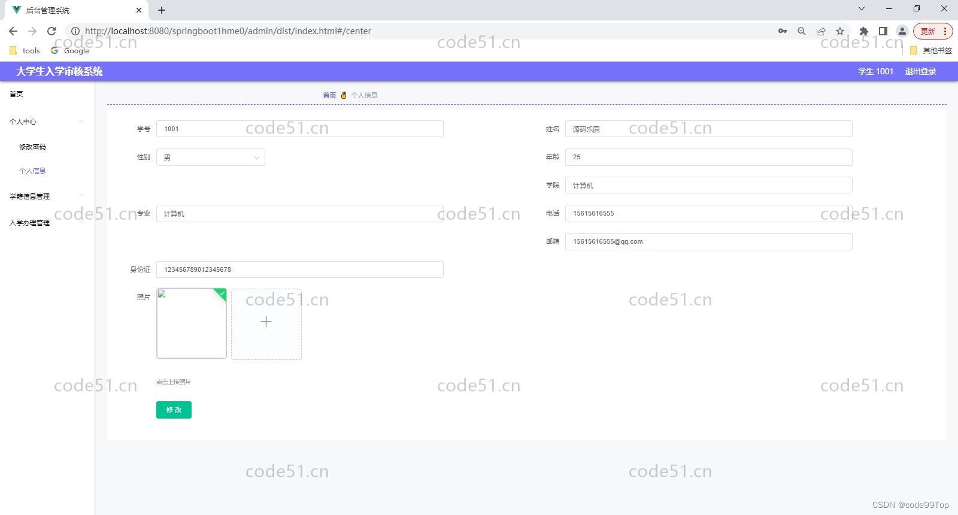
Task: Click the Chrome menu three dots
Action: (945, 31)
